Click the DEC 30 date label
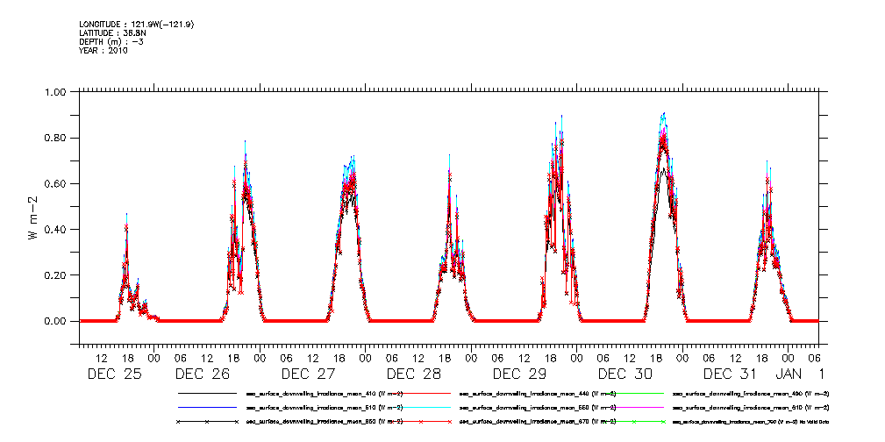Viewport: 885px width, 442px height. pos(625,374)
